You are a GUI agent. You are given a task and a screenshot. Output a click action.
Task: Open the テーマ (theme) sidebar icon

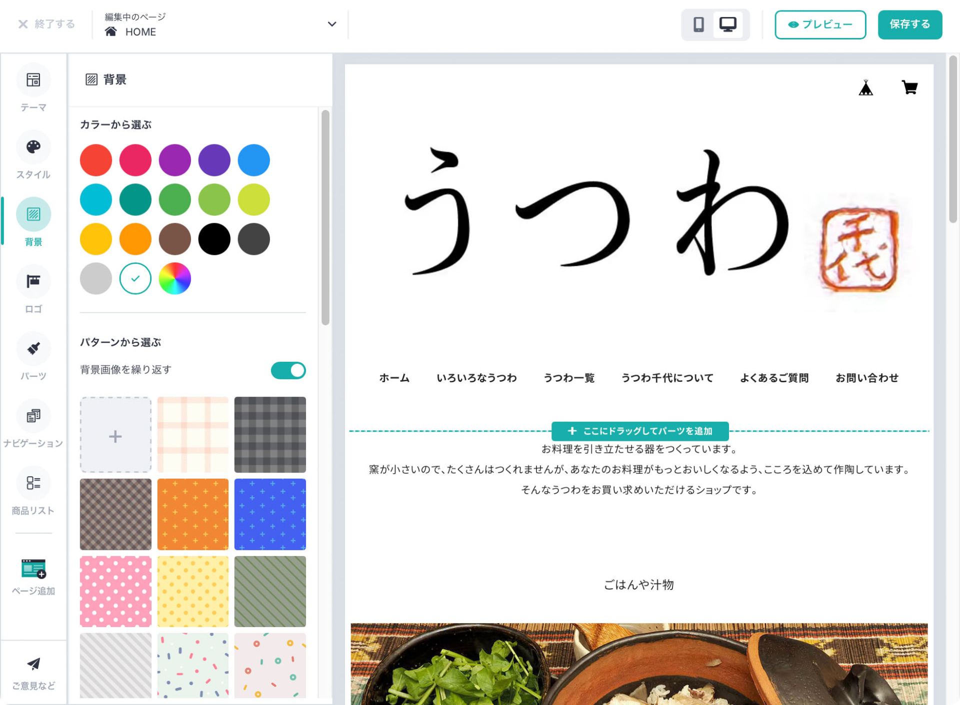click(33, 80)
